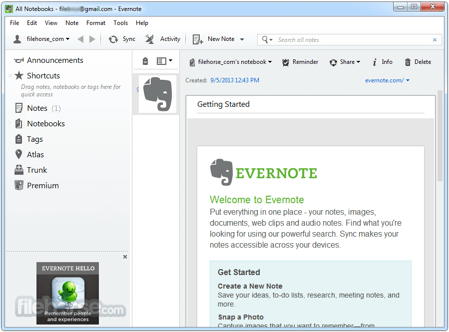Click the created date 9/5/2013 12:43 PM
This screenshot has width=449, height=332.
tap(235, 80)
